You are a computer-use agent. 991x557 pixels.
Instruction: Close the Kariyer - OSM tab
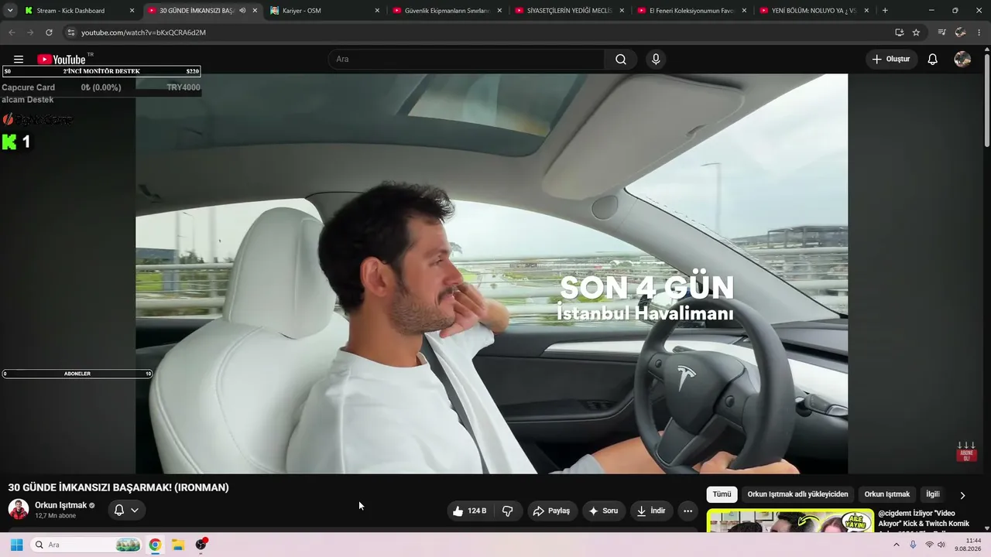(377, 11)
